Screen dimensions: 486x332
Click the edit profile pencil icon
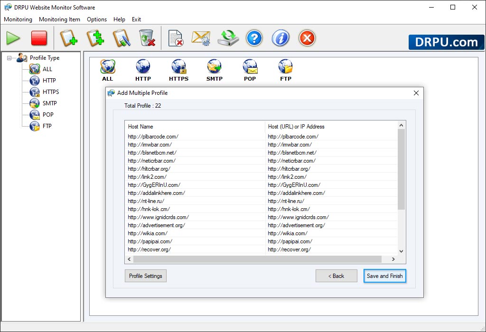(x=121, y=38)
